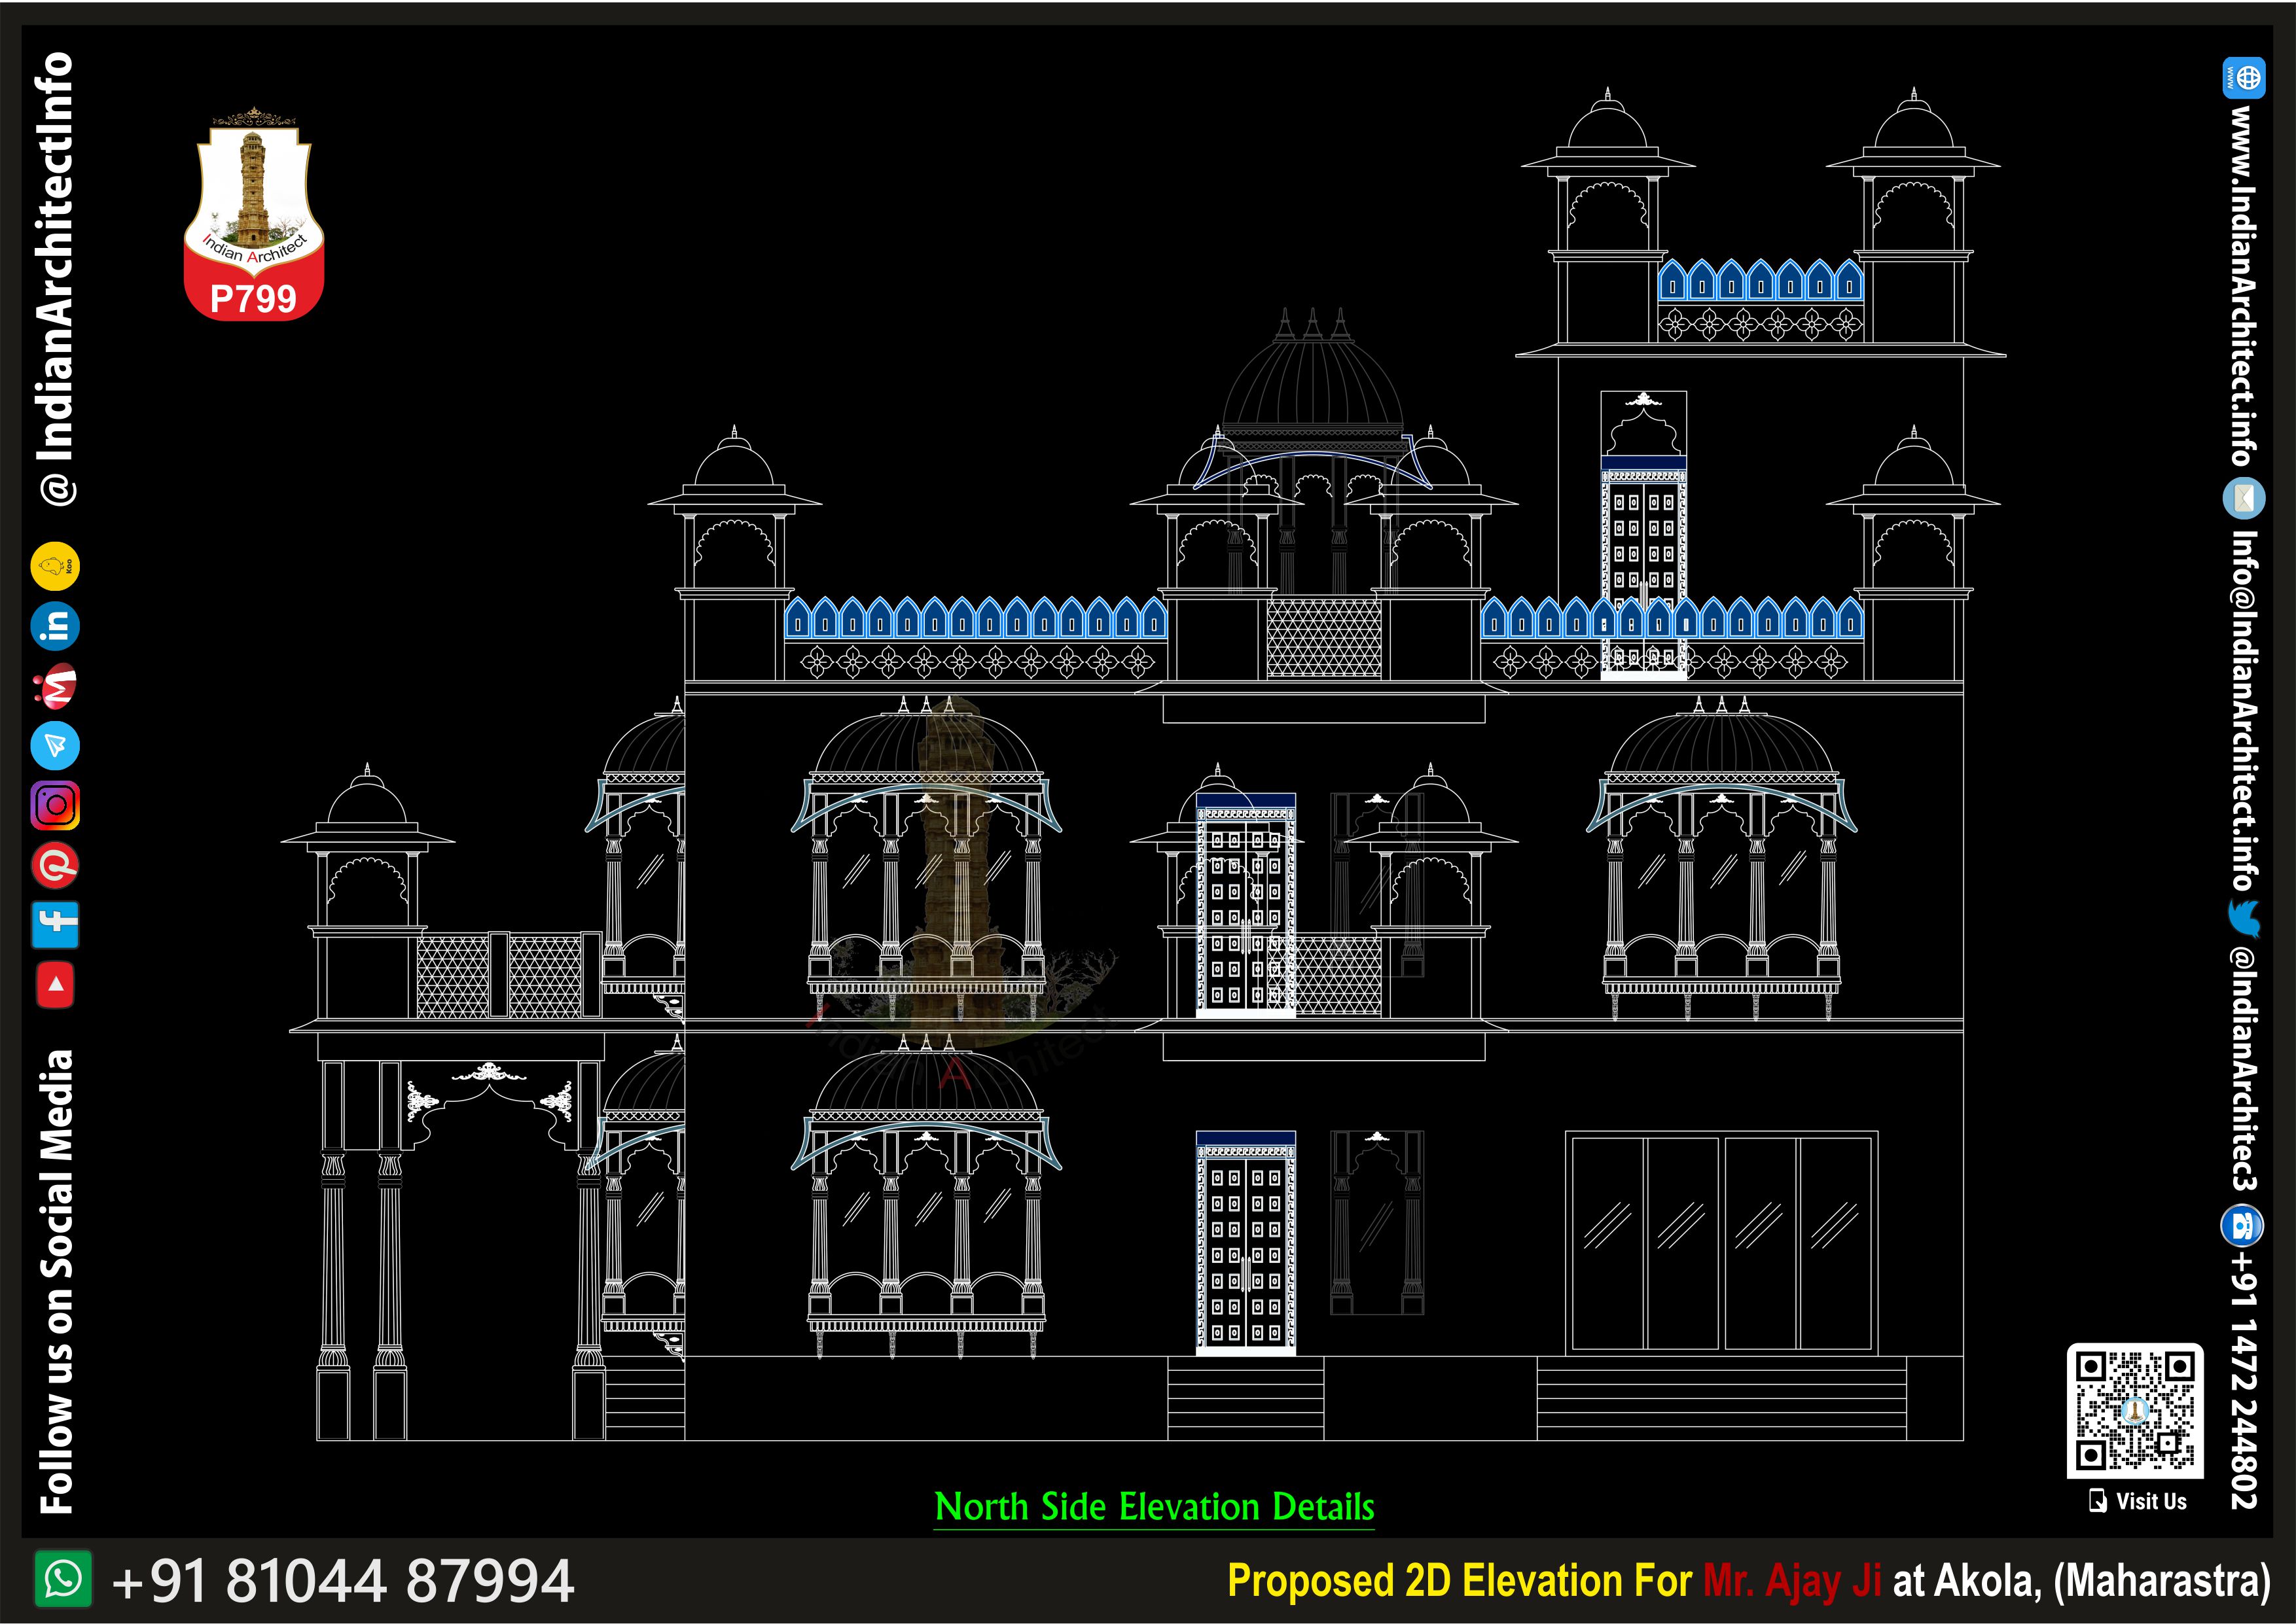The width and height of the screenshot is (2296, 1624).
Task: Click the blue www globe icon
Action: (x=2244, y=78)
